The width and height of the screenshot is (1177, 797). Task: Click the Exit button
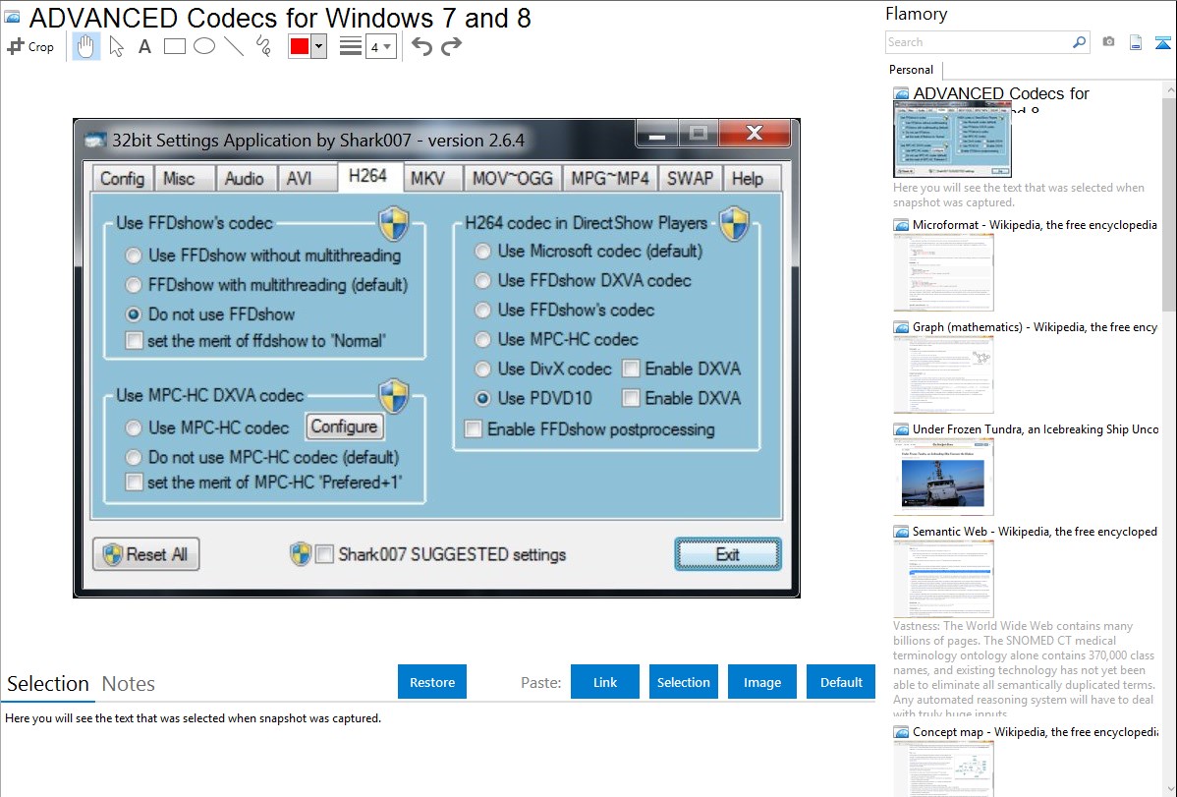727,554
